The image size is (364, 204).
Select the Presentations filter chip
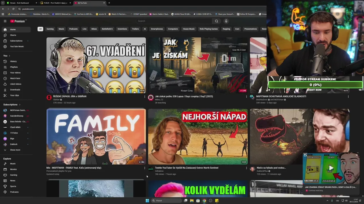(x=251, y=29)
